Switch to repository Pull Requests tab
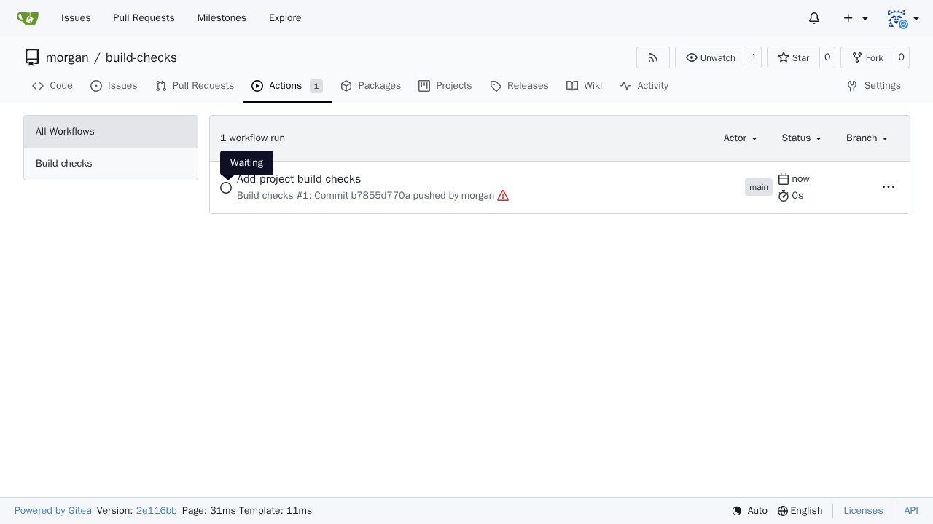Image resolution: width=933 pixels, height=524 pixels. 195,86
